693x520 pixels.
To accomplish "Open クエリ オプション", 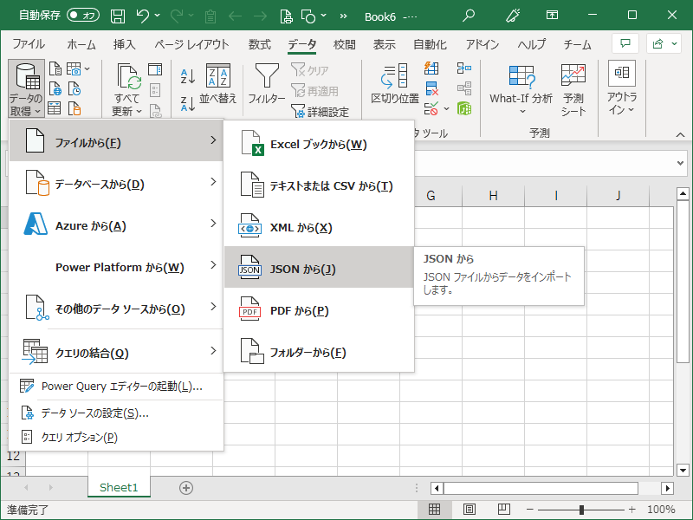I will tap(116, 437).
